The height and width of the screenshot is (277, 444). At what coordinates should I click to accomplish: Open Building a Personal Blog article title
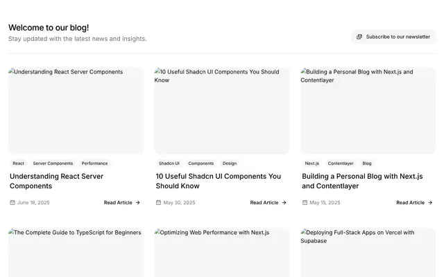pos(362,181)
